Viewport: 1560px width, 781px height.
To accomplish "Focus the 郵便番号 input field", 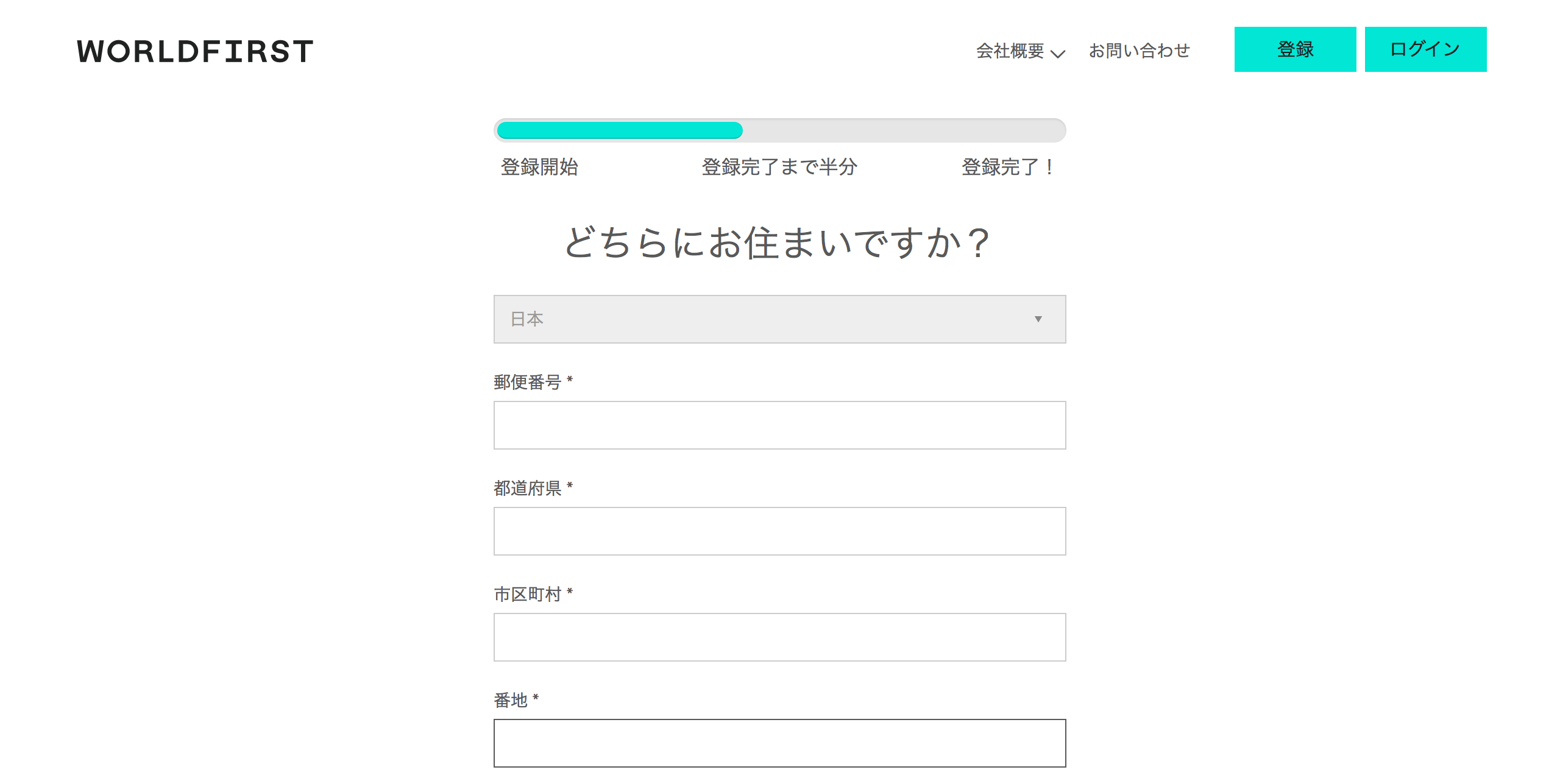I will pos(779,425).
